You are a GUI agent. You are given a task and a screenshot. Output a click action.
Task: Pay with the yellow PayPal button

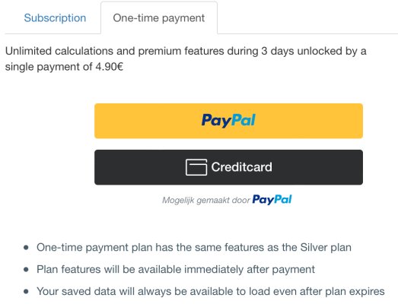228,121
